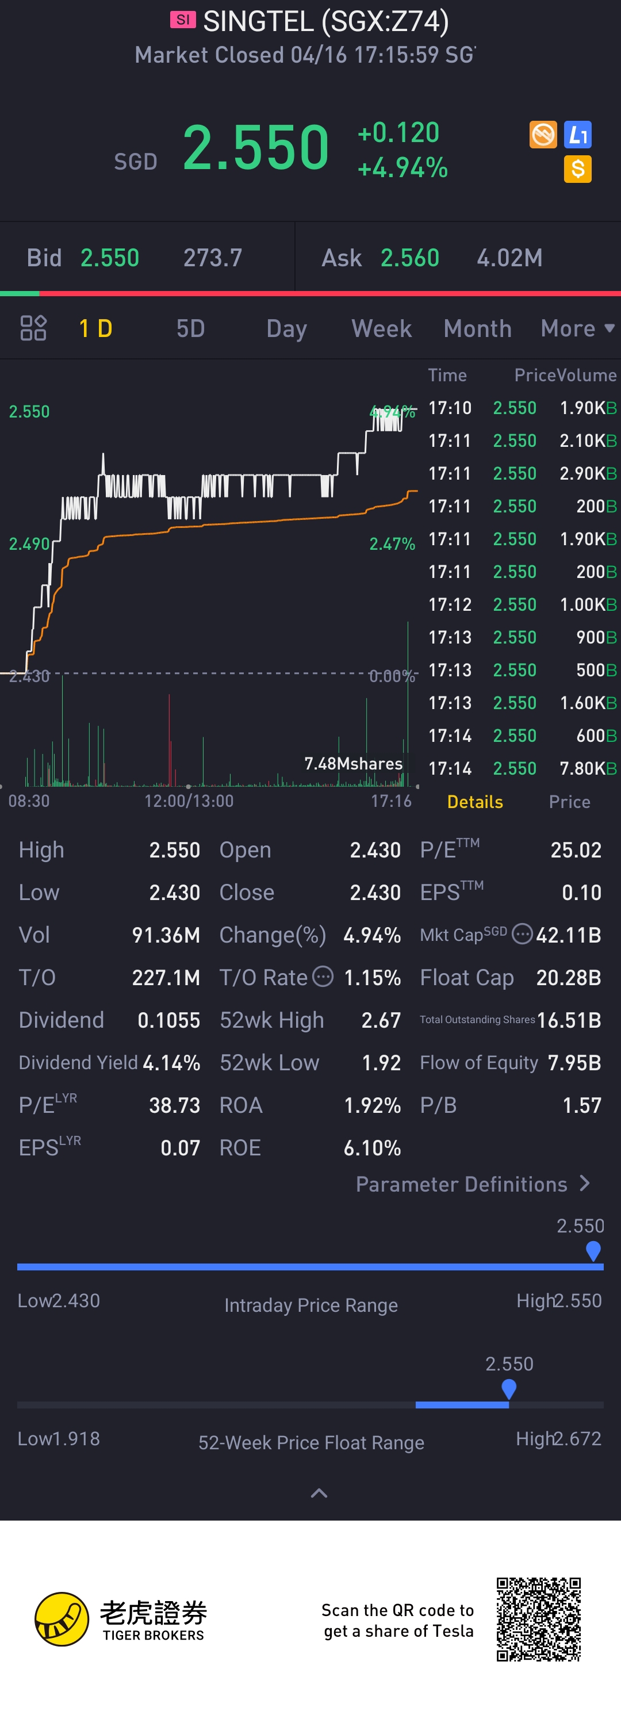This screenshot has height=1719, width=621.
Task: Tap the 17:14 trade row with 600
Action: [x=522, y=736]
